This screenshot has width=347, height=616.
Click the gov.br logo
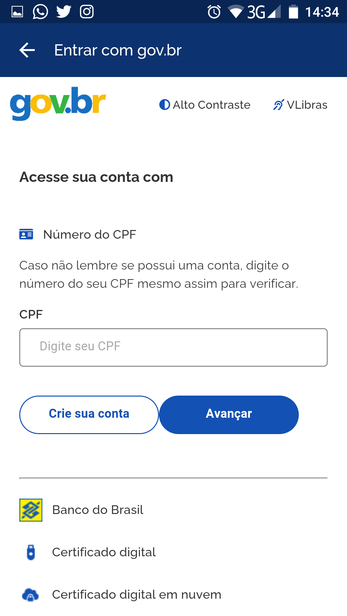58,103
